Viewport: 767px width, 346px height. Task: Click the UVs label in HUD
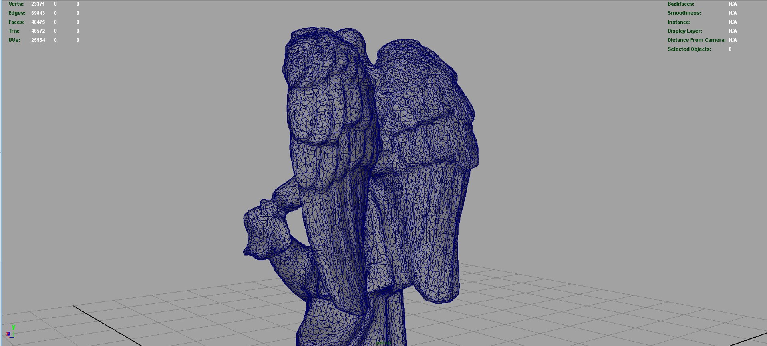pyautogui.click(x=14, y=40)
